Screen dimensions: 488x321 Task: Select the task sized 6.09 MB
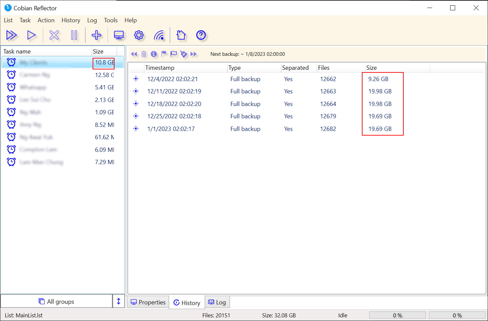tap(63, 150)
